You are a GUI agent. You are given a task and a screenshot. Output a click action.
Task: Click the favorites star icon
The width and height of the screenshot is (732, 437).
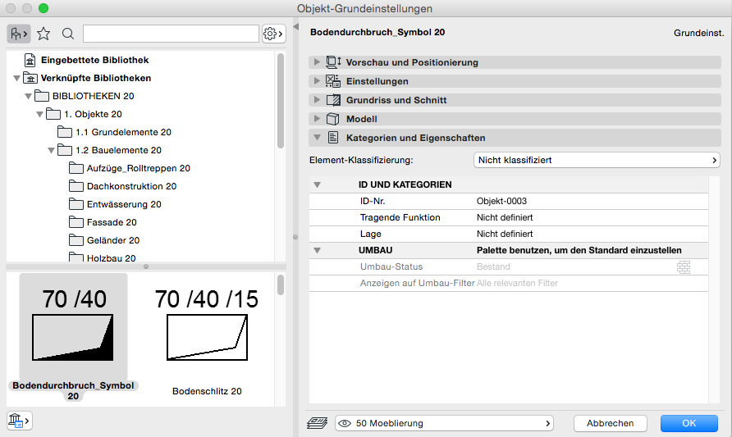[43, 34]
